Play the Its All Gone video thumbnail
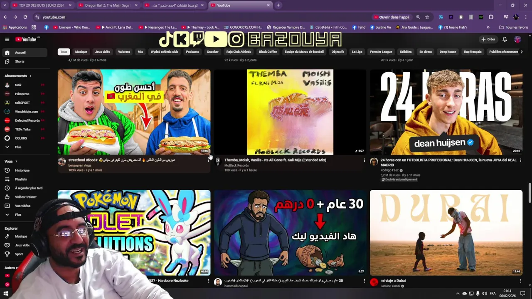 click(x=290, y=112)
